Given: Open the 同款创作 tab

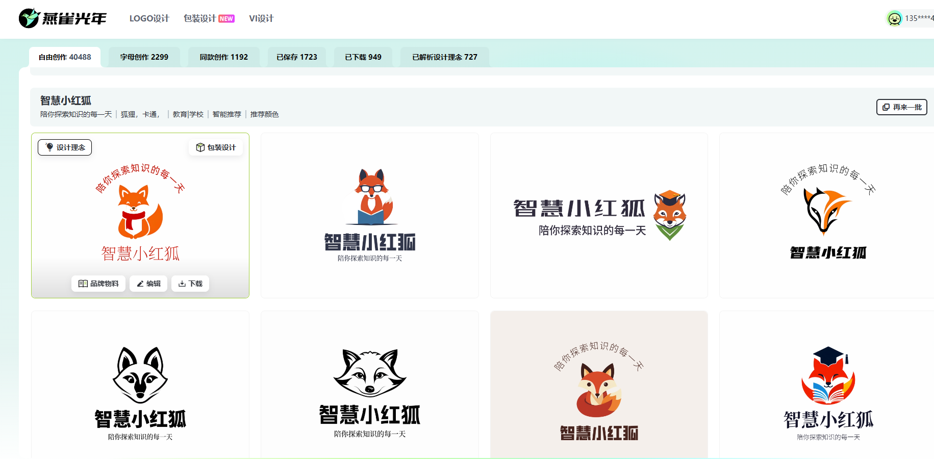Looking at the screenshot, I should (223, 57).
